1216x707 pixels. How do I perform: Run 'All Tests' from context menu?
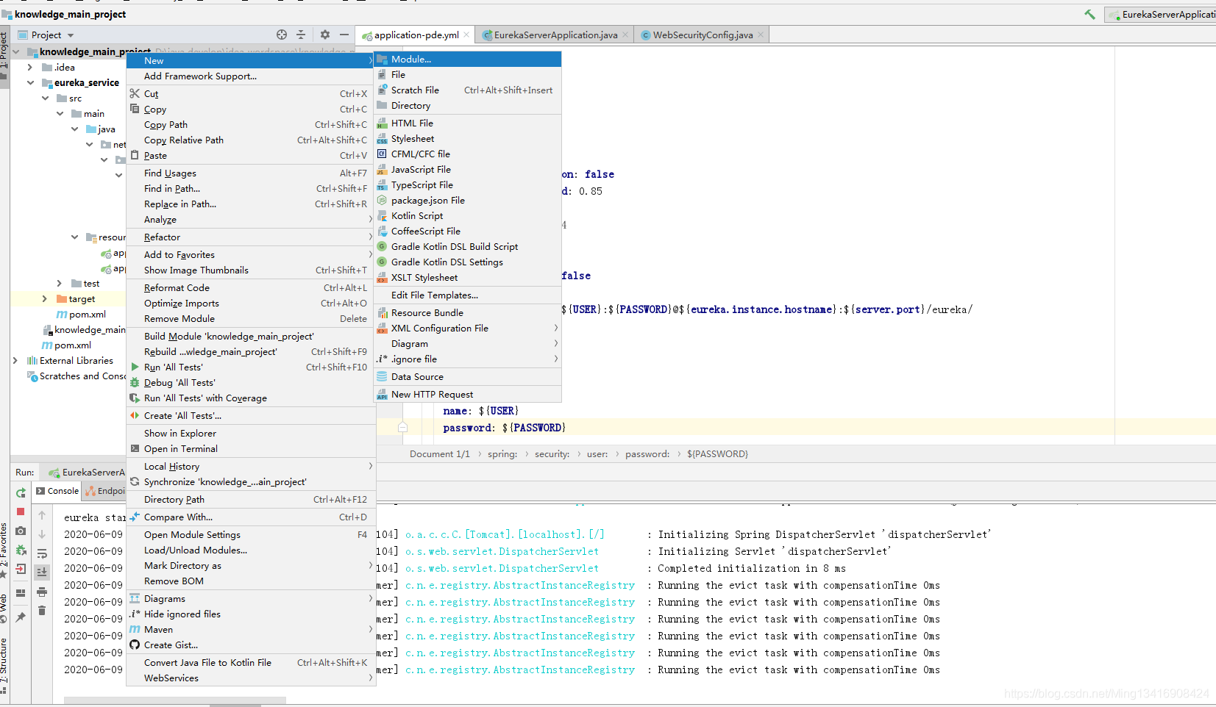250,367
